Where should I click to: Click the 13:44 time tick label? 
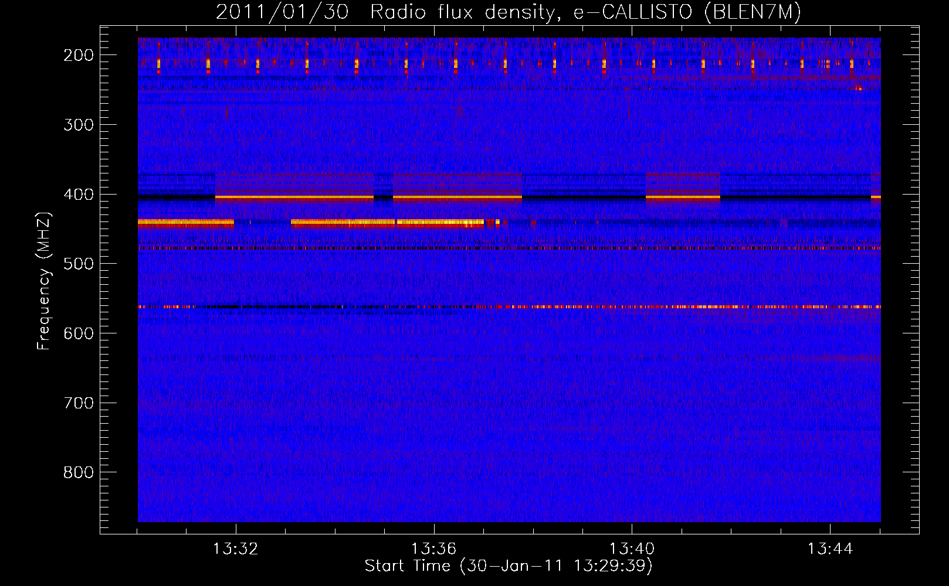(x=830, y=549)
